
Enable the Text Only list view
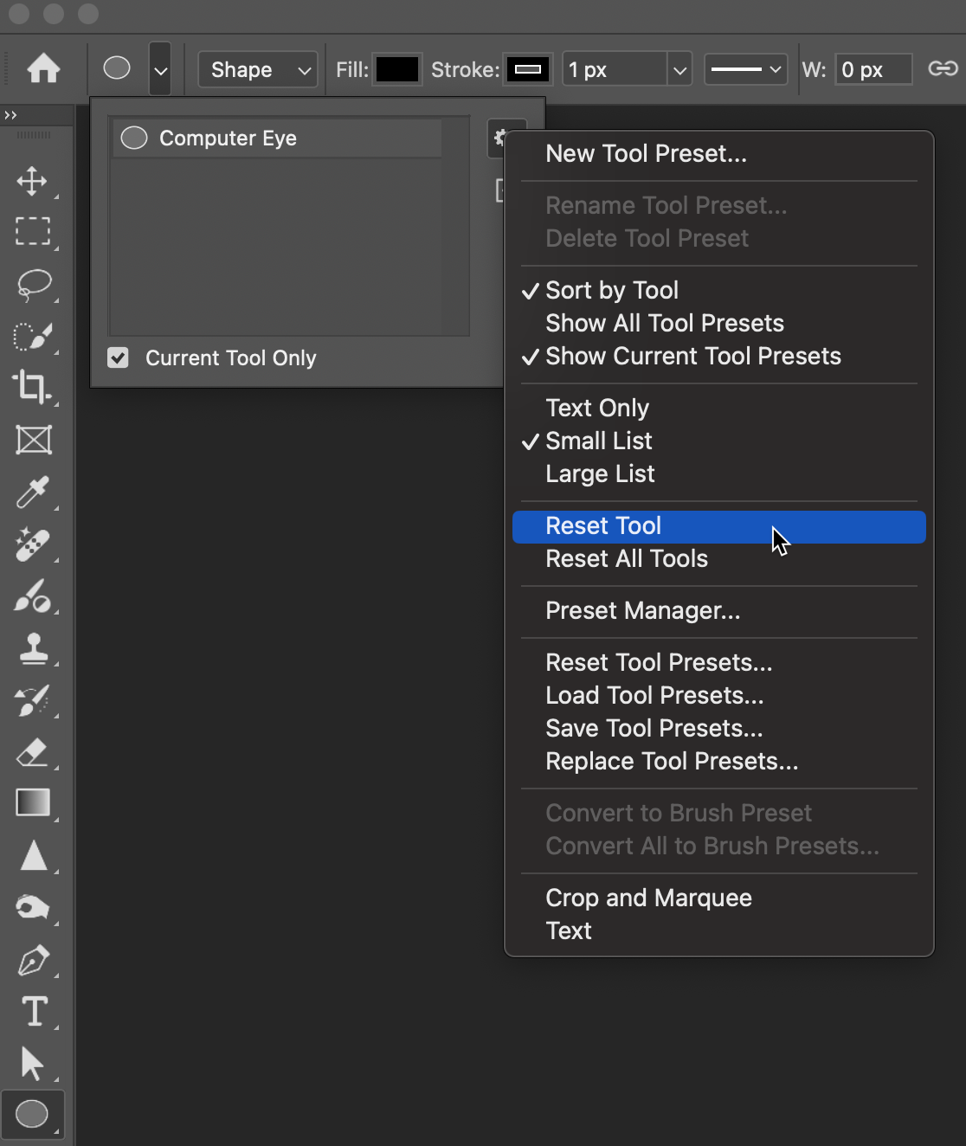point(597,408)
